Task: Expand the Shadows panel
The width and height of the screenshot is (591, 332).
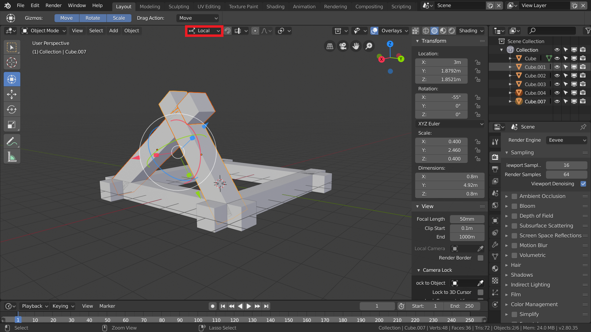Action: (x=507, y=275)
